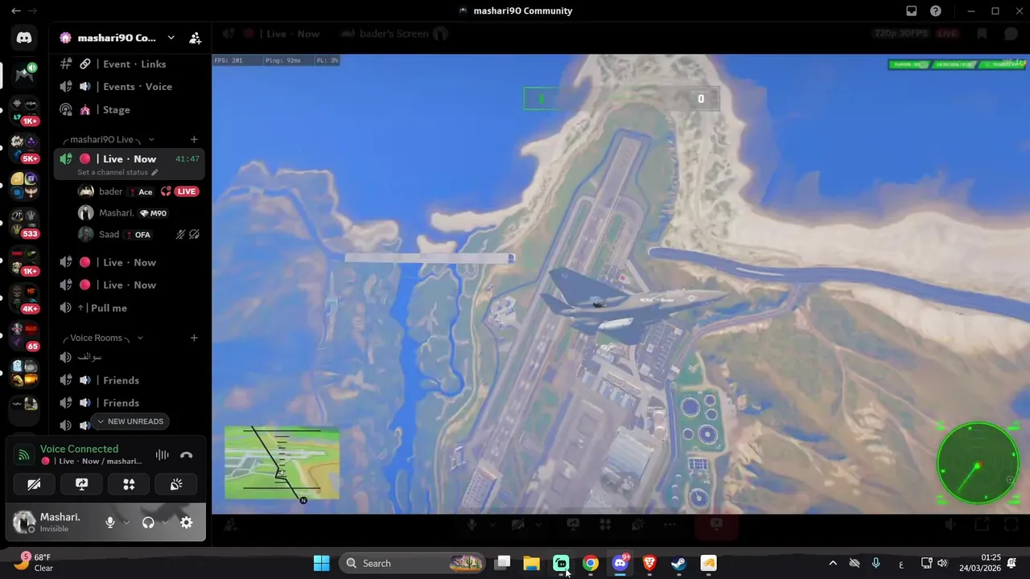Open the Stage channel
The image size is (1030, 579).
click(x=129, y=109)
